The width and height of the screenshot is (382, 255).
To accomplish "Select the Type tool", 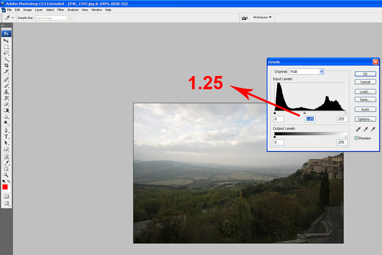I will coord(6,137).
